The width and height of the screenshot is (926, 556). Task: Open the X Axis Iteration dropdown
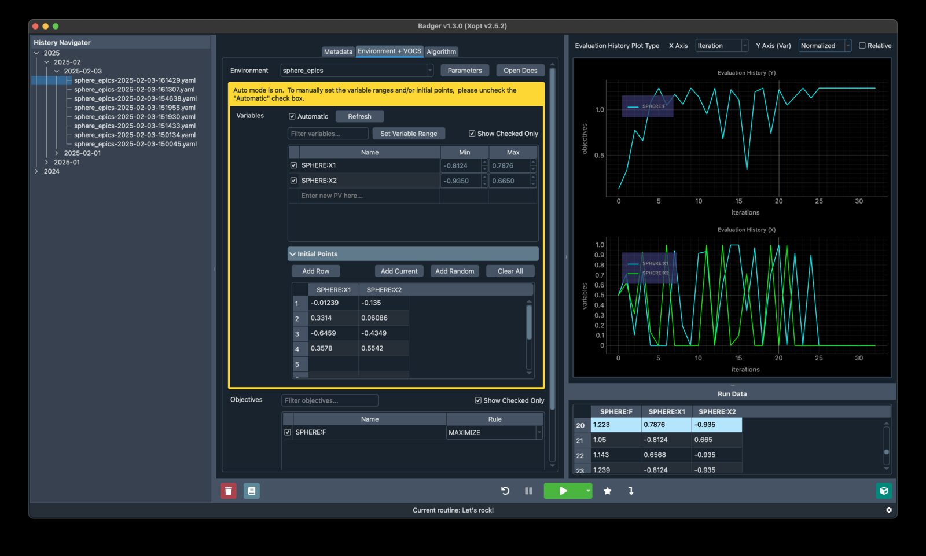click(722, 46)
